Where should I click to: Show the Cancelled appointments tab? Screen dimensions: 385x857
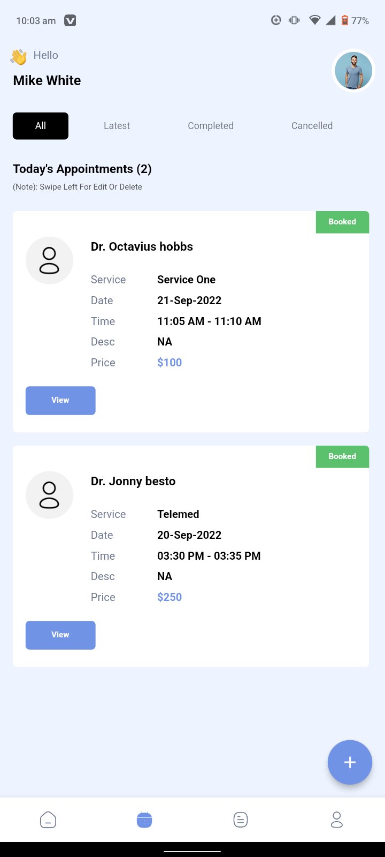[312, 126]
